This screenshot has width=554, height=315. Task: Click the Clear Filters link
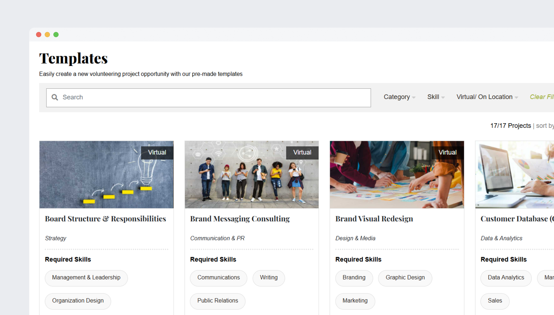click(541, 97)
